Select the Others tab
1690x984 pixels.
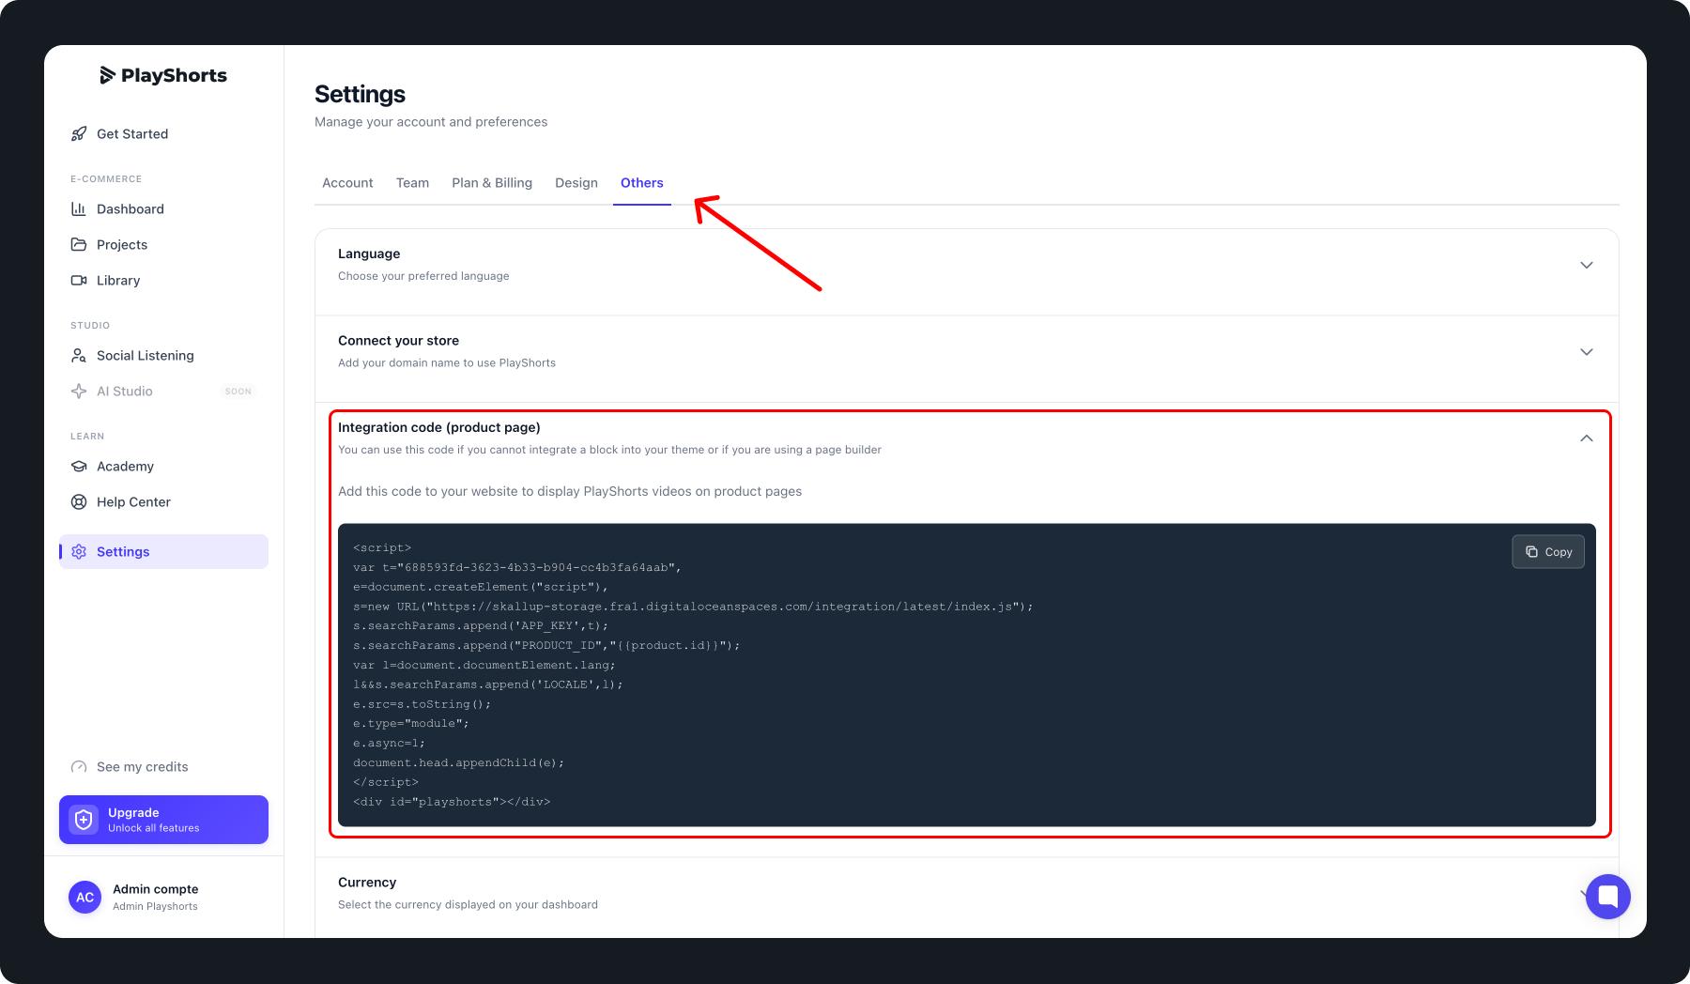coord(642,183)
